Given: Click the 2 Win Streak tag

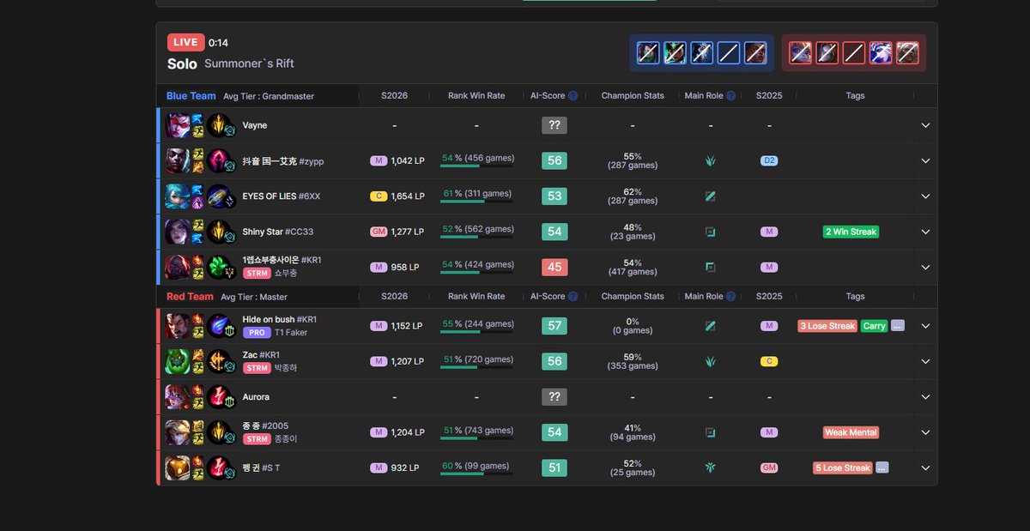Looking at the screenshot, I should click(851, 232).
